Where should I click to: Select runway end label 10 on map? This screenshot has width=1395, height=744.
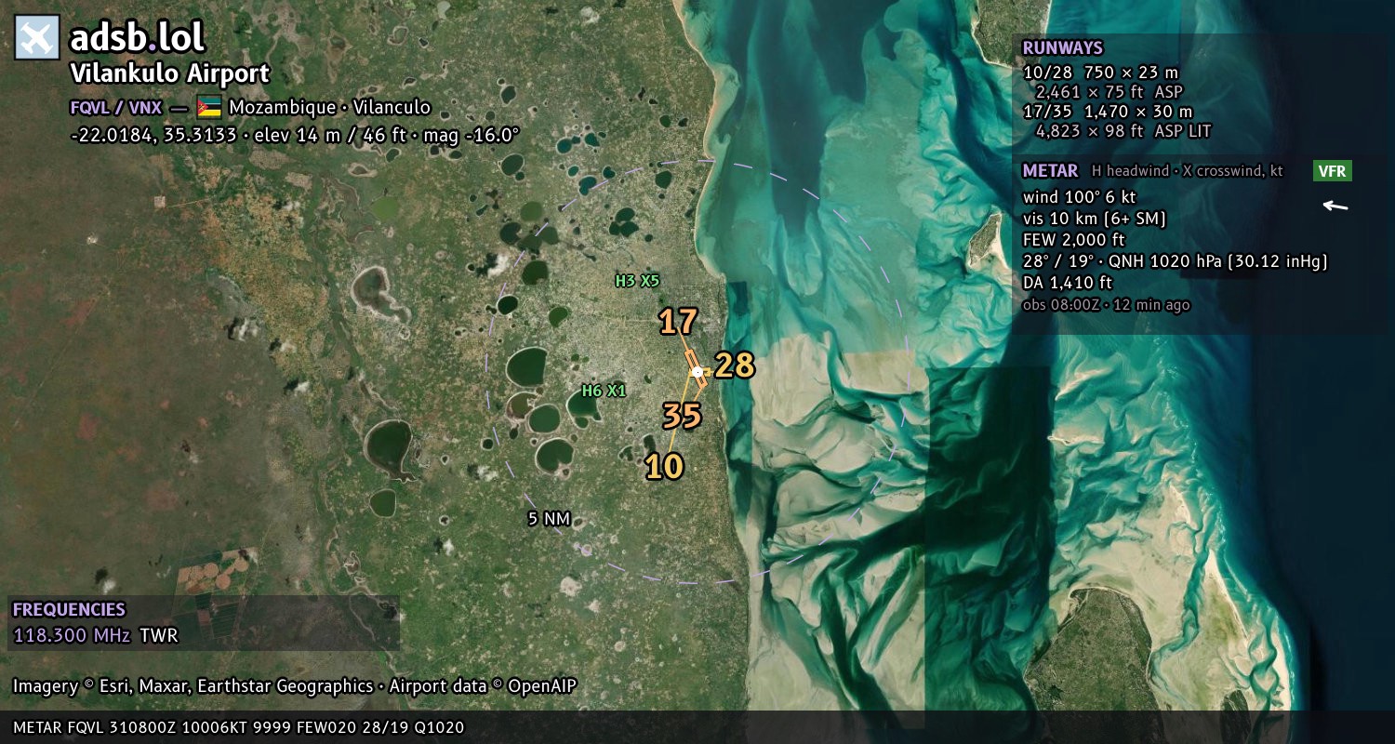coord(664,466)
